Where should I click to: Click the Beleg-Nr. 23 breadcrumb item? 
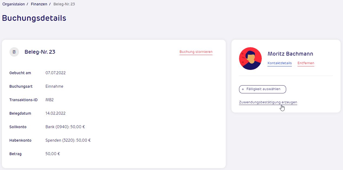(64, 4)
